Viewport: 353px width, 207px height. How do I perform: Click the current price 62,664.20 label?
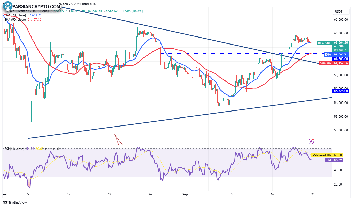341,43
